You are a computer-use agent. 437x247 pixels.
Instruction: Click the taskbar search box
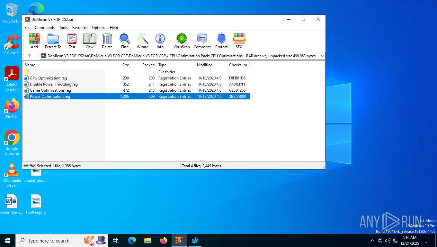(62, 241)
